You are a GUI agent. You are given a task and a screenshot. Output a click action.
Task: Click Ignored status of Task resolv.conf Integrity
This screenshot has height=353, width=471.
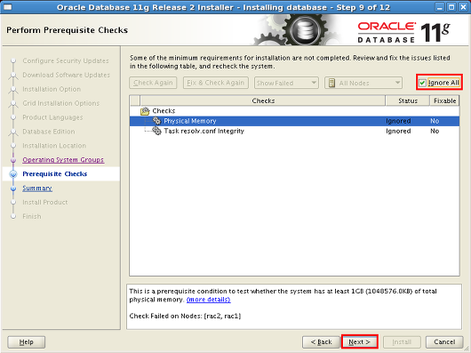click(398, 131)
